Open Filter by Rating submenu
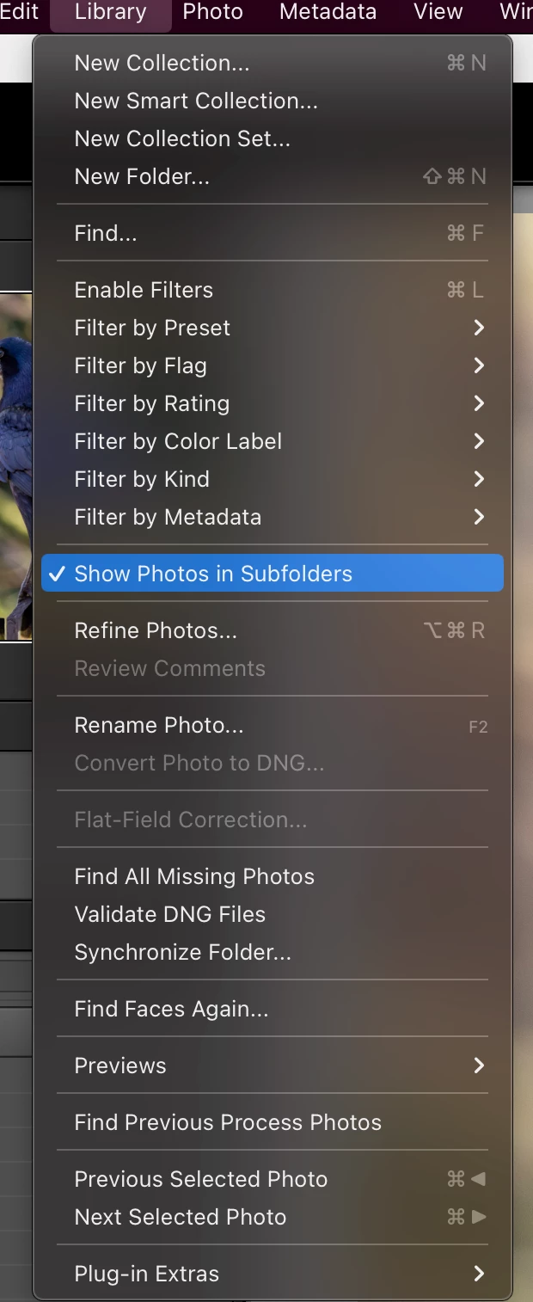 point(272,403)
